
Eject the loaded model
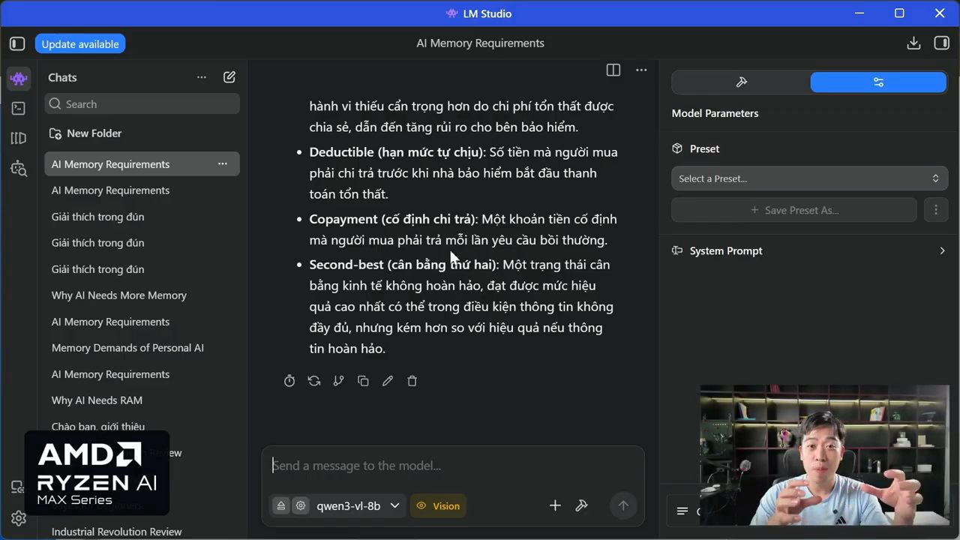click(x=281, y=505)
